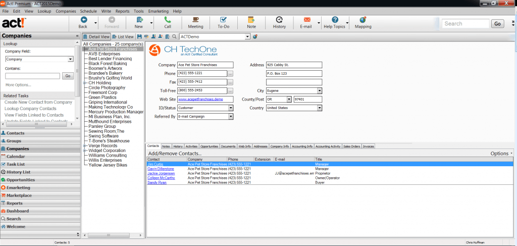Click the CH TechOne logo

pos(183,51)
